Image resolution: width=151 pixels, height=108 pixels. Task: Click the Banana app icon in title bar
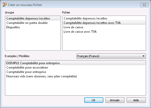pyautogui.click(x=4, y=5)
